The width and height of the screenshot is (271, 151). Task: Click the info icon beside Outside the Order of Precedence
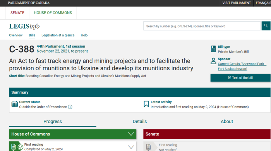70,107
